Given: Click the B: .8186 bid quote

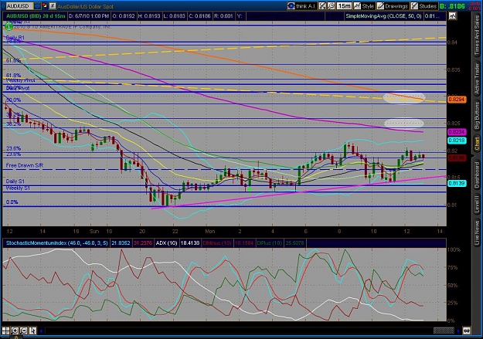Looking at the screenshot, I should click(x=452, y=6).
